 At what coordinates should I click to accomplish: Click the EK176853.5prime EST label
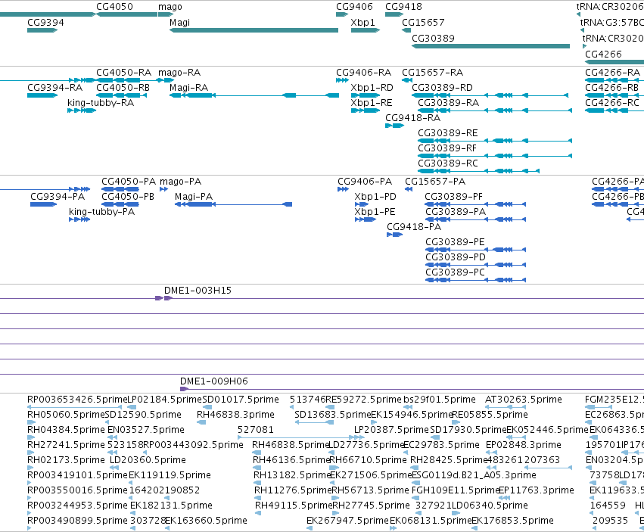(512, 521)
